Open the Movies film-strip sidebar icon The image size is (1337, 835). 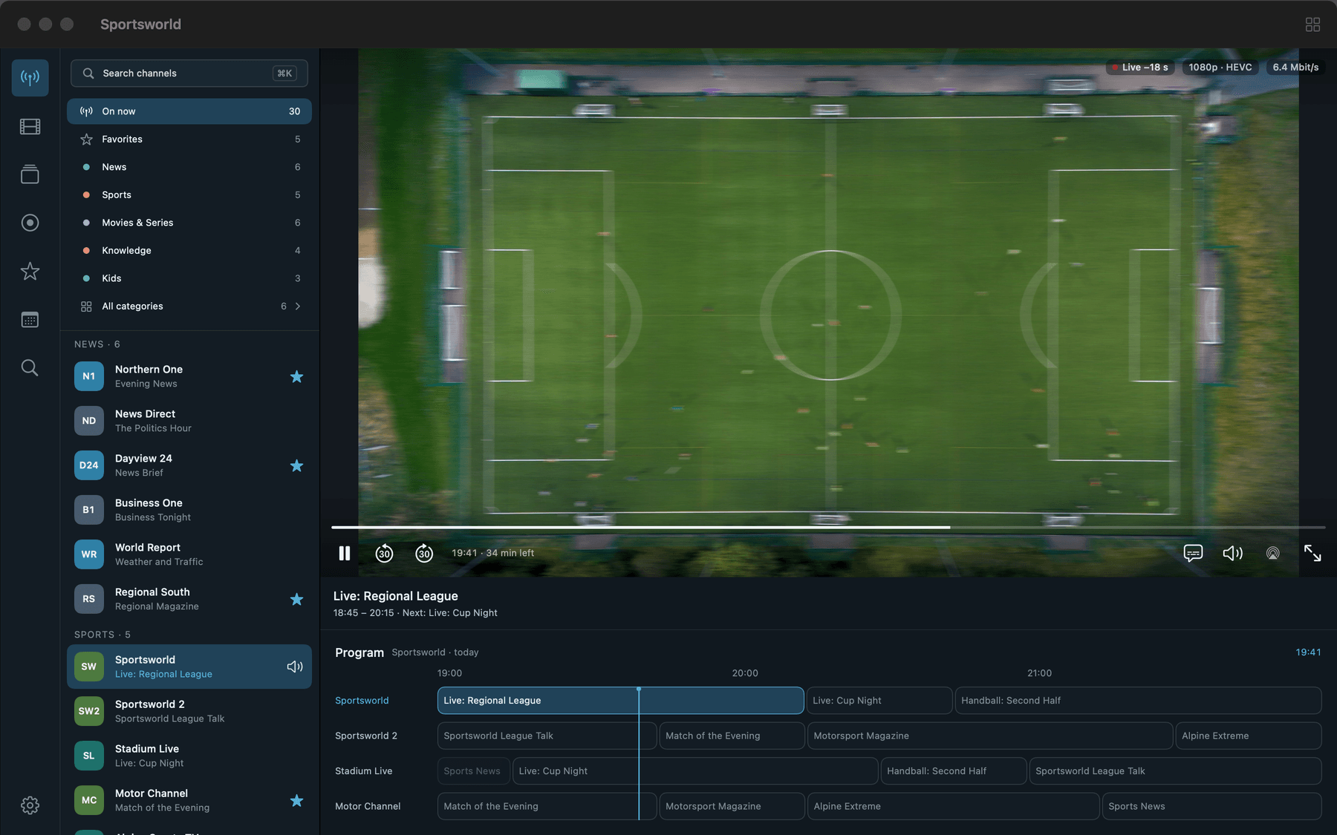coord(30,126)
